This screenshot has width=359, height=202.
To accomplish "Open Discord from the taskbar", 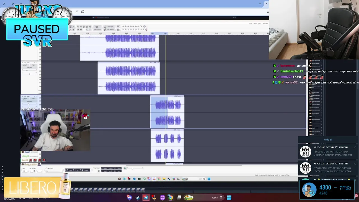I will pyautogui.click(x=129, y=198).
